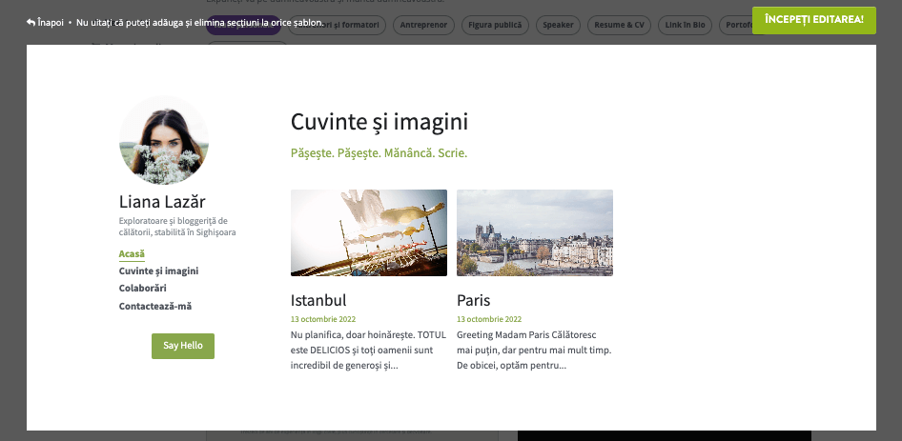Start editing with ÎNCEPEȚI EDITAREA! button
This screenshot has height=441, width=902.
click(814, 20)
